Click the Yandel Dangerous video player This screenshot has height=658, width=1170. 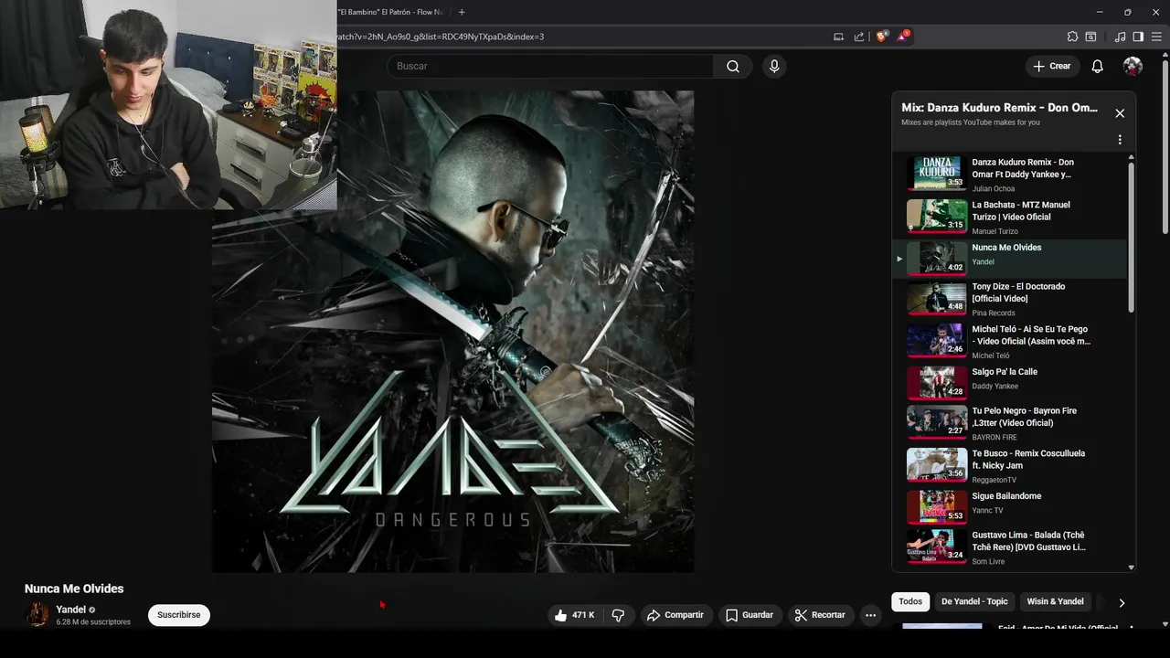(453, 331)
